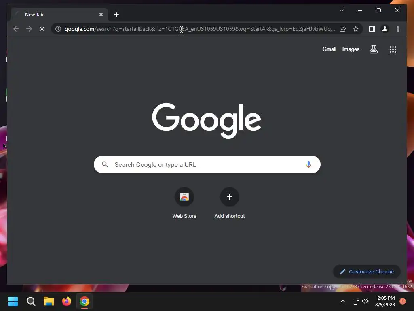Image resolution: width=414 pixels, height=311 pixels.
Task: View site information icon in address bar
Action: 58,29
